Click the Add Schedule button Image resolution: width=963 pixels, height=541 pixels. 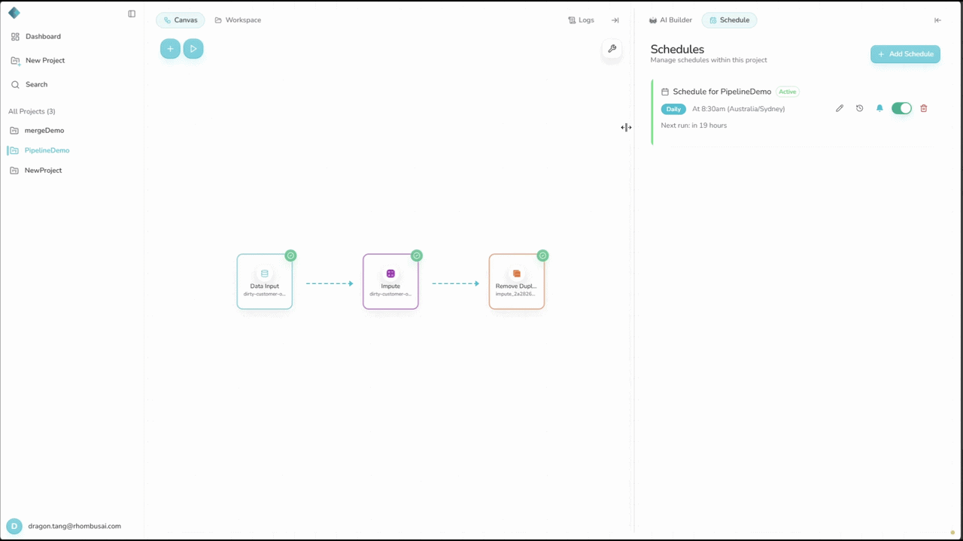(905, 54)
